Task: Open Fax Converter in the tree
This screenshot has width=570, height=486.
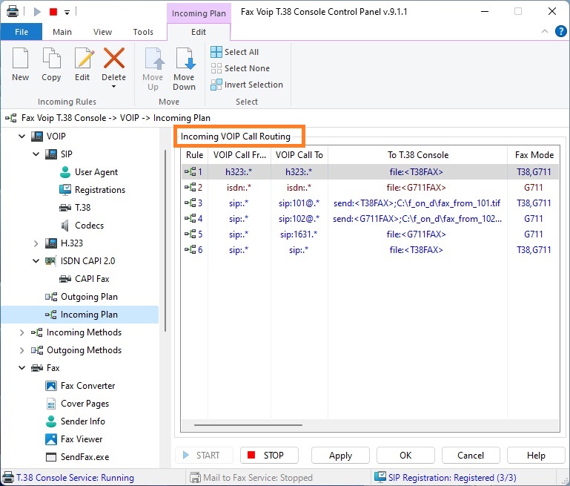Action: 80,386
